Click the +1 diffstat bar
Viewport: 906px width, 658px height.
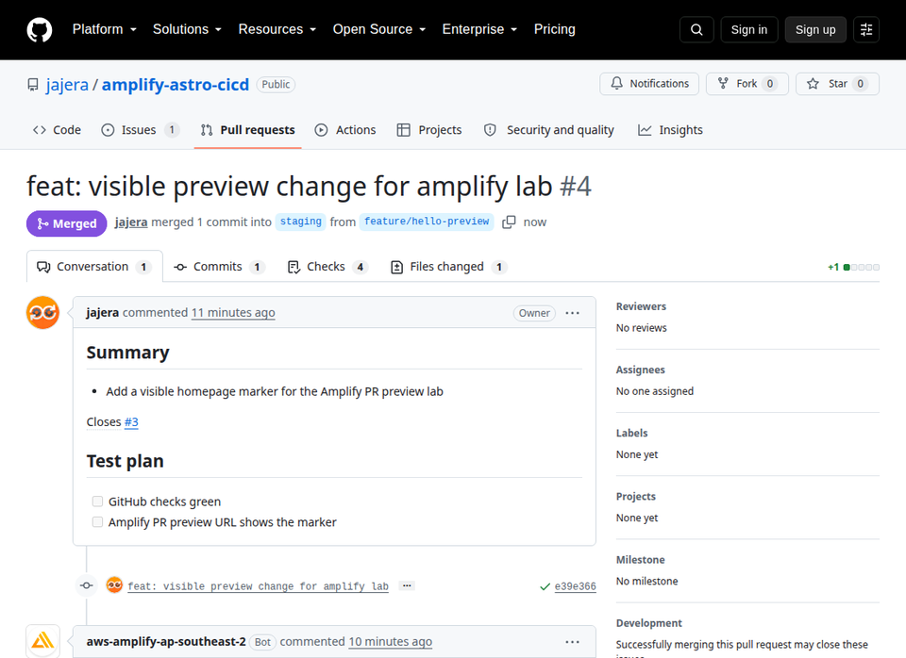(x=853, y=267)
